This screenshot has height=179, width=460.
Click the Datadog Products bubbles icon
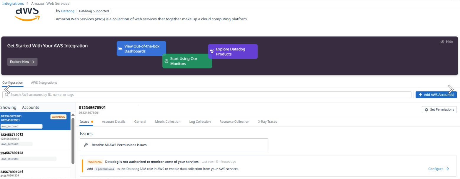coord(212,52)
